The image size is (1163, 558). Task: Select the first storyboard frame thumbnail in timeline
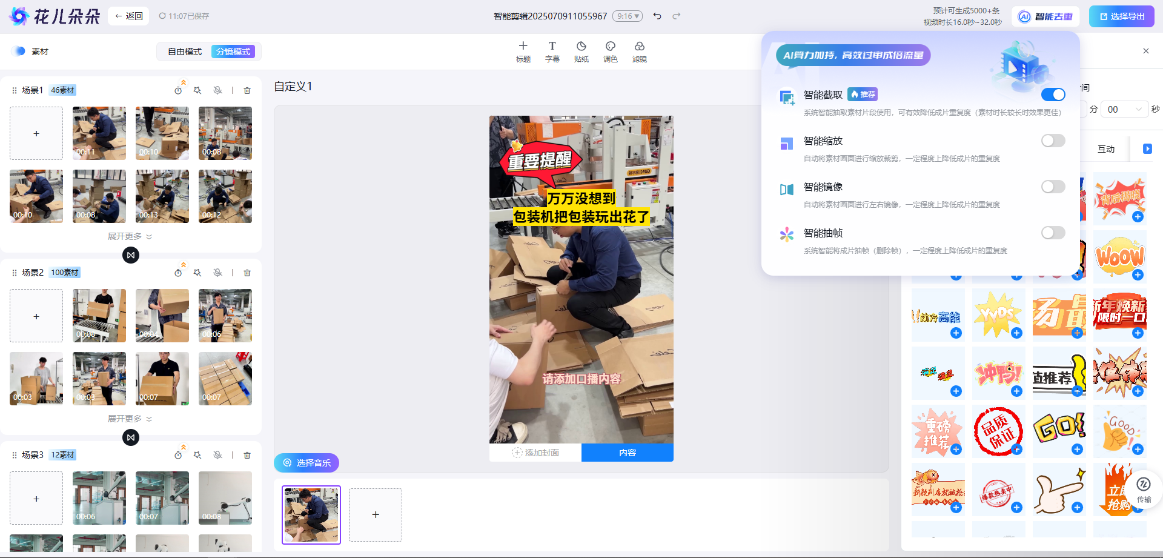point(311,515)
